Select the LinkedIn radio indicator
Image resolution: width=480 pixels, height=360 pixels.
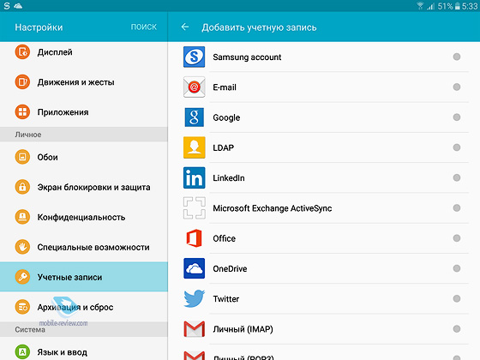coord(456,178)
